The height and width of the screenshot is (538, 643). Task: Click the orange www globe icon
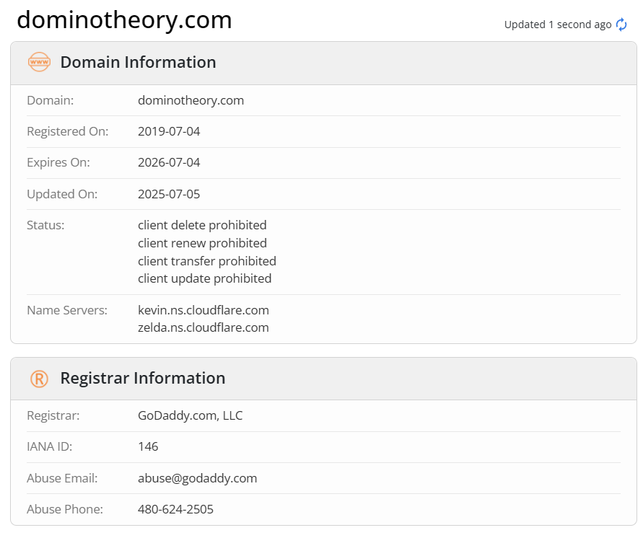pos(40,62)
